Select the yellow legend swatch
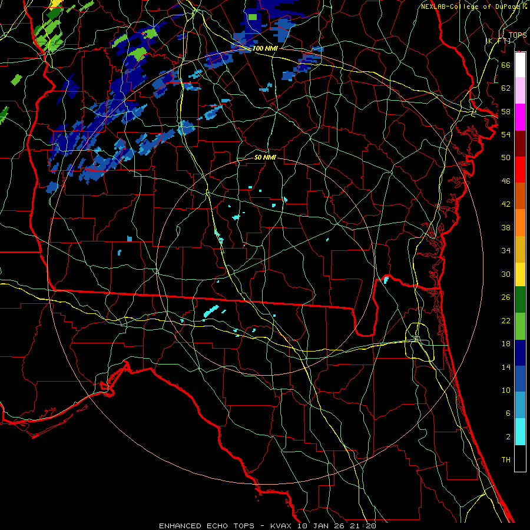Image resolution: width=530 pixels, height=530 pixels. coord(520,274)
